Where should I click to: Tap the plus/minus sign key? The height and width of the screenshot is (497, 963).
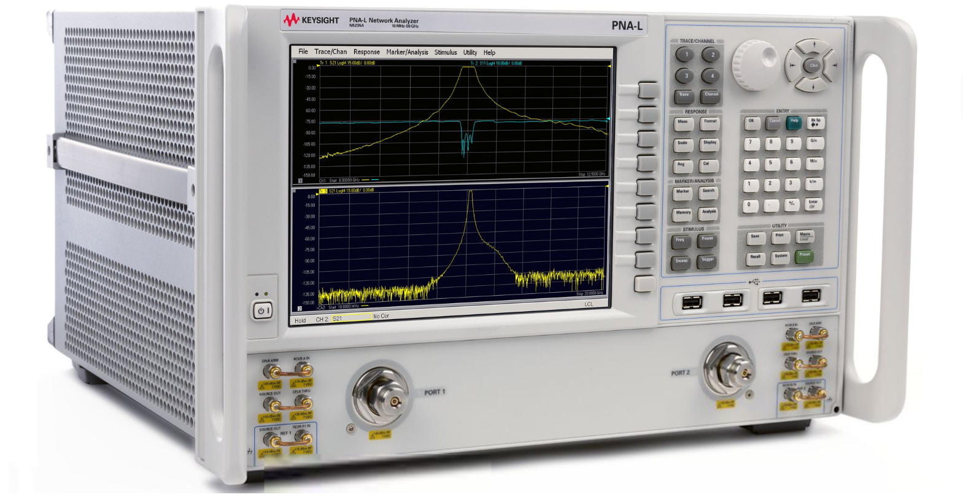[x=791, y=205]
